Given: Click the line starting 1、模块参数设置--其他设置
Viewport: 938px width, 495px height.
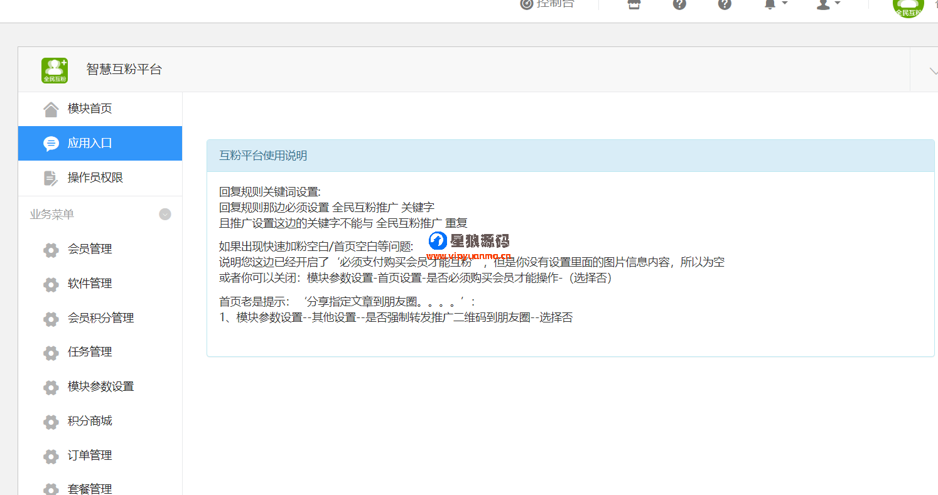Looking at the screenshot, I should 396,317.
